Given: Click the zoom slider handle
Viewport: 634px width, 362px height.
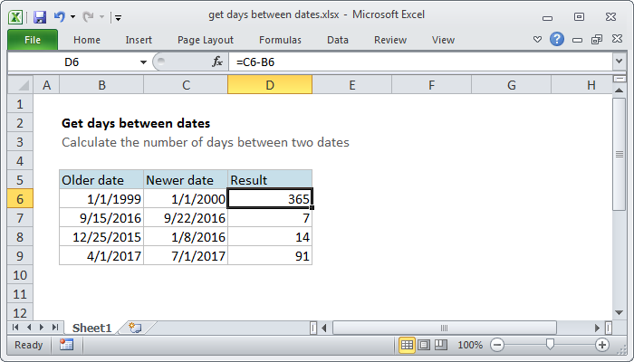Looking at the screenshot, I should [549, 345].
